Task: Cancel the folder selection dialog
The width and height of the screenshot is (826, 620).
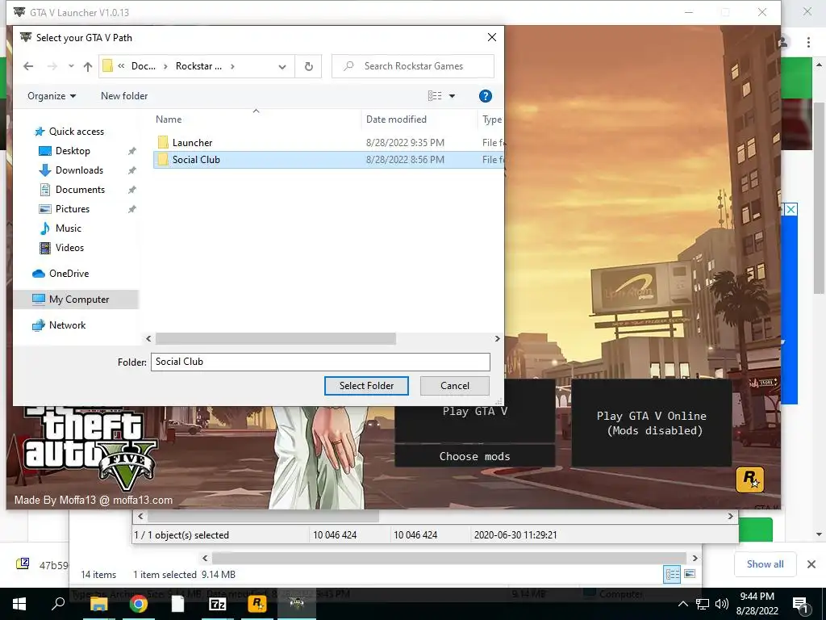Action: tap(455, 386)
